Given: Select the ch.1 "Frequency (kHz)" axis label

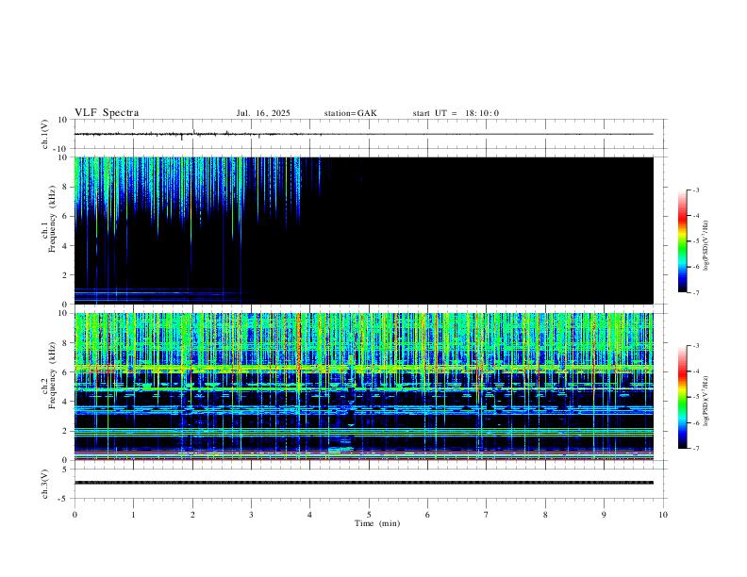Looking at the screenshot, I should click(53, 219).
